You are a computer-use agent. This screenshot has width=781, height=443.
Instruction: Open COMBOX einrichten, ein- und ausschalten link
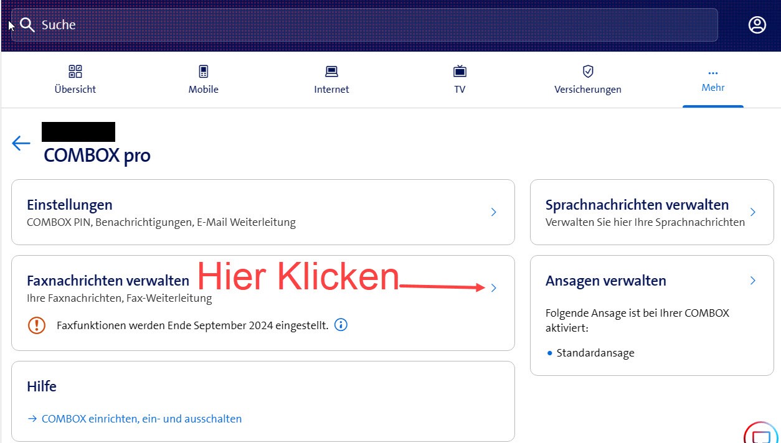click(141, 419)
